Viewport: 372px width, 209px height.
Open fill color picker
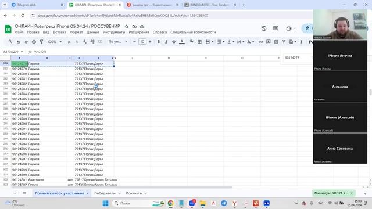[191, 41]
